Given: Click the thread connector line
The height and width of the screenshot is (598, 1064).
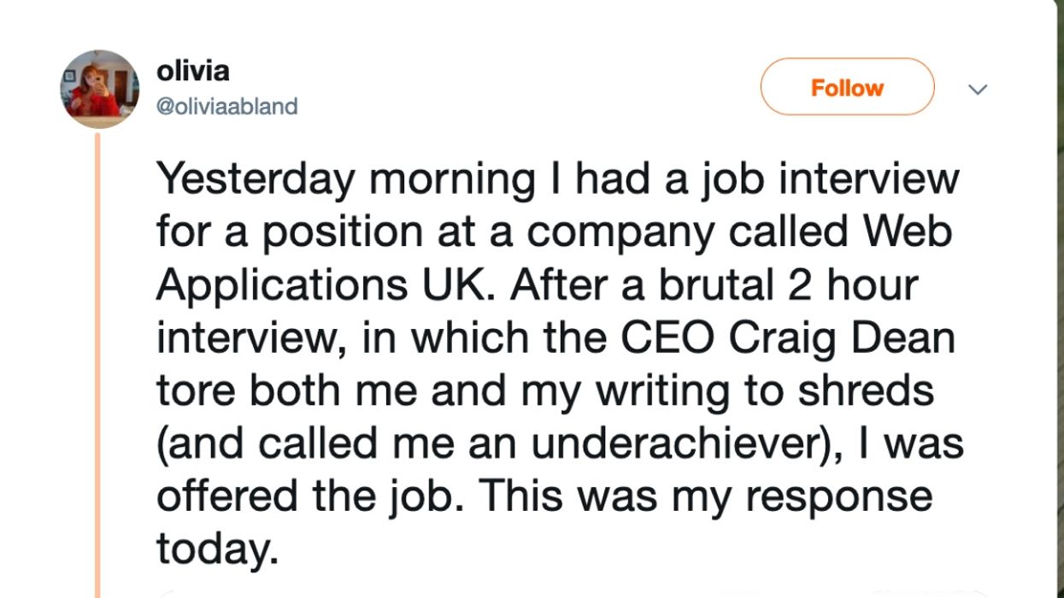Looking at the screenshot, I should tap(99, 359).
